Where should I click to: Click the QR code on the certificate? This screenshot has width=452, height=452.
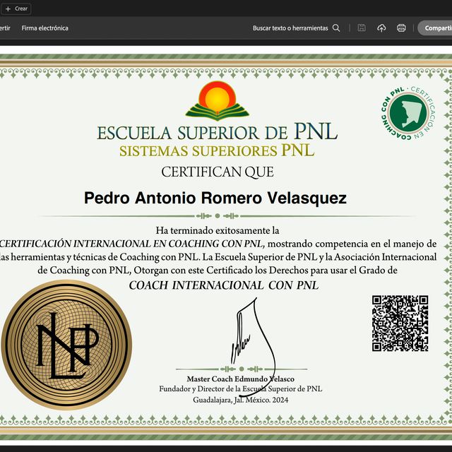pyautogui.click(x=400, y=323)
